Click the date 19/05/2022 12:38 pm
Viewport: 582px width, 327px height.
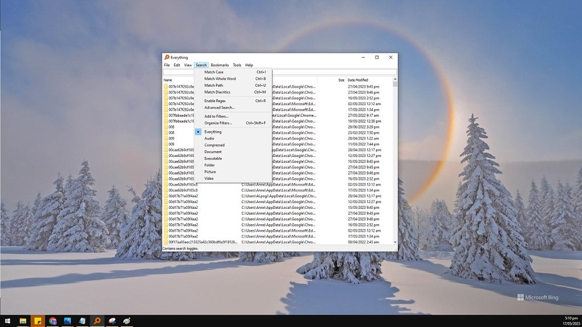(365, 121)
